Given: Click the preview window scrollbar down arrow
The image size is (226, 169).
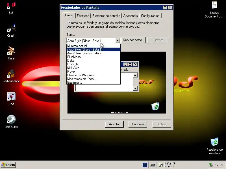Looking at the screenshot, I should (135, 88).
